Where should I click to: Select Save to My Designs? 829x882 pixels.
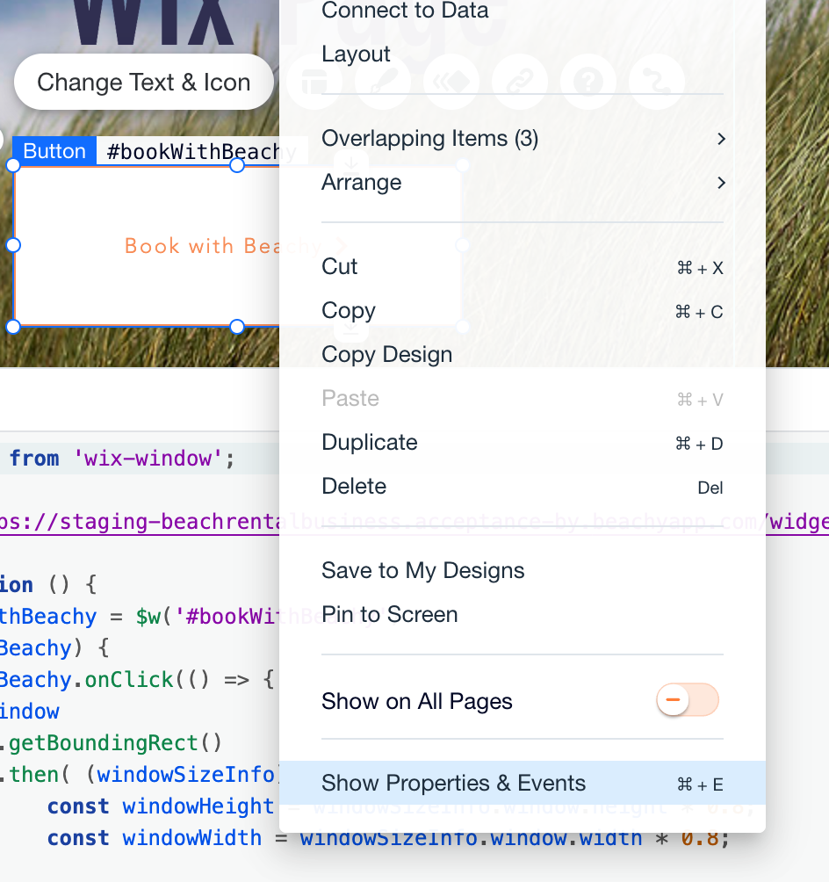[x=522, y=570]
